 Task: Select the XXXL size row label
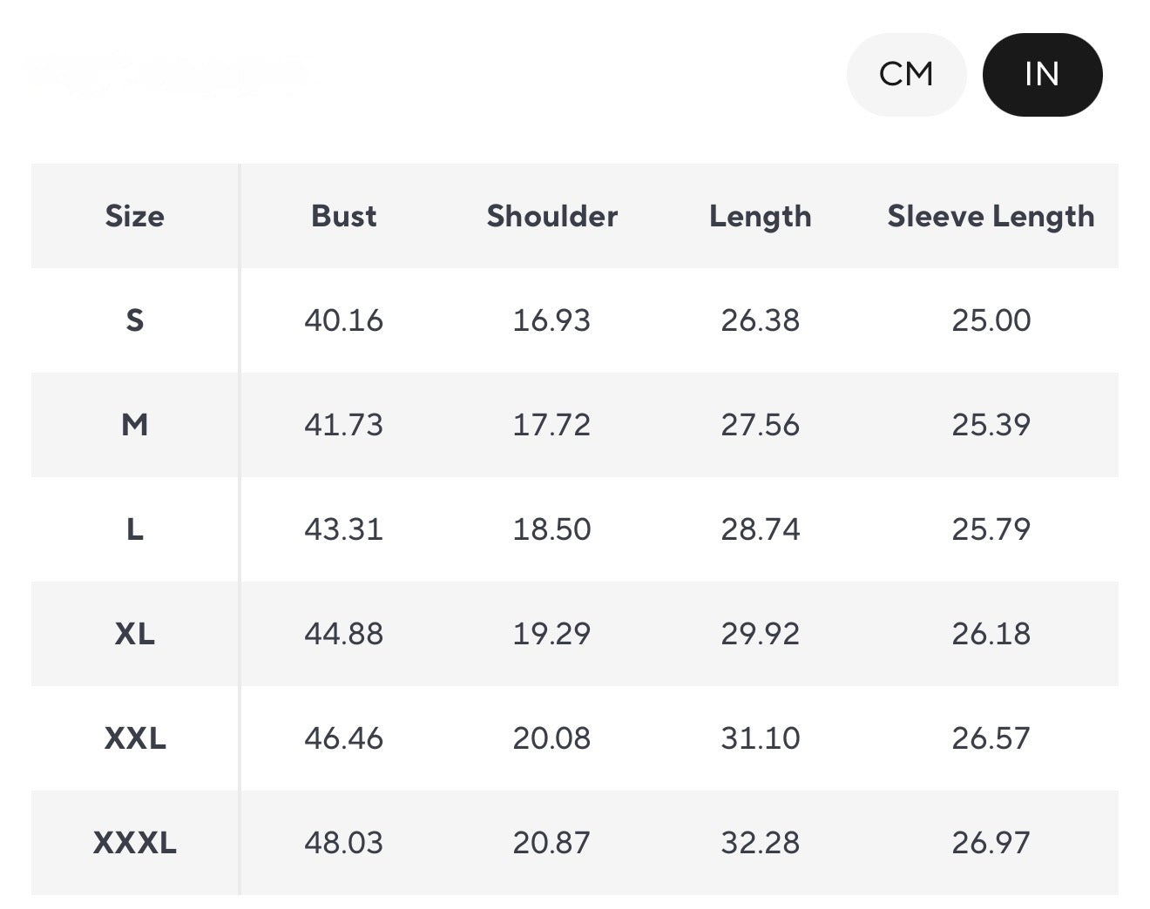click(x=135, y=843)
